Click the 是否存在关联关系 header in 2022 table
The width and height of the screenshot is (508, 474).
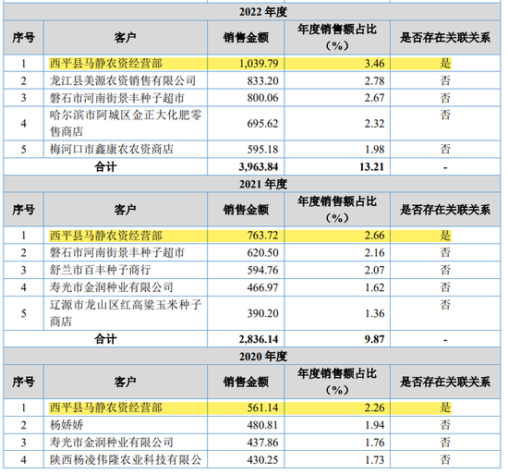click(x=445, y=38)
